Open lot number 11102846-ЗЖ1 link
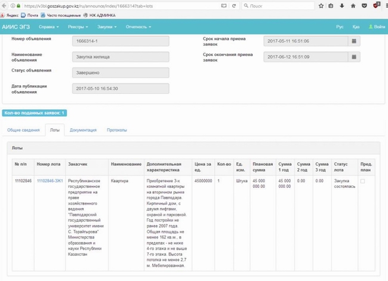The height and width of the screenshot is (281, 388). (50, 180)
